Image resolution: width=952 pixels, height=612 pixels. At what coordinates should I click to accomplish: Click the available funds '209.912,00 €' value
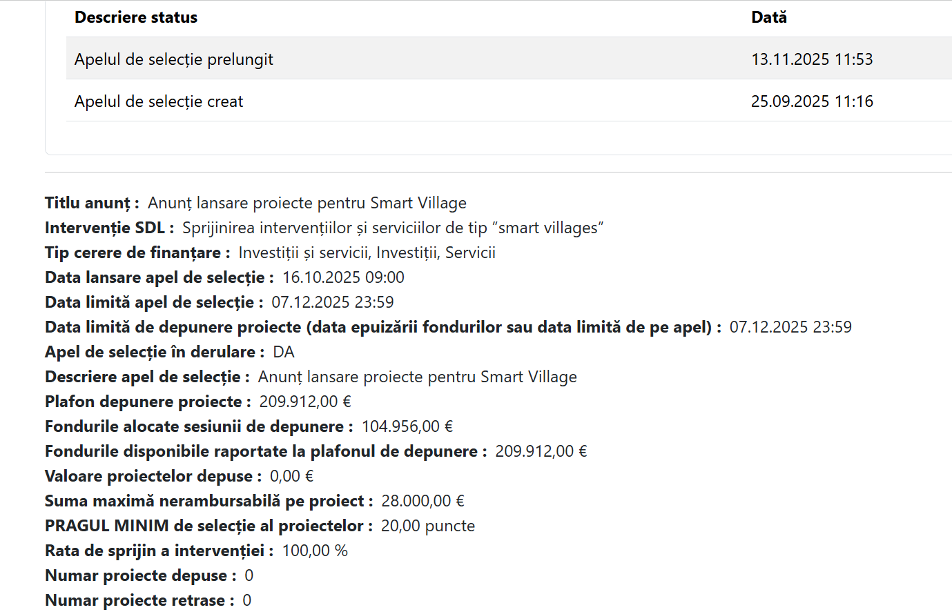pyautogui.click(x=541, y=451)
